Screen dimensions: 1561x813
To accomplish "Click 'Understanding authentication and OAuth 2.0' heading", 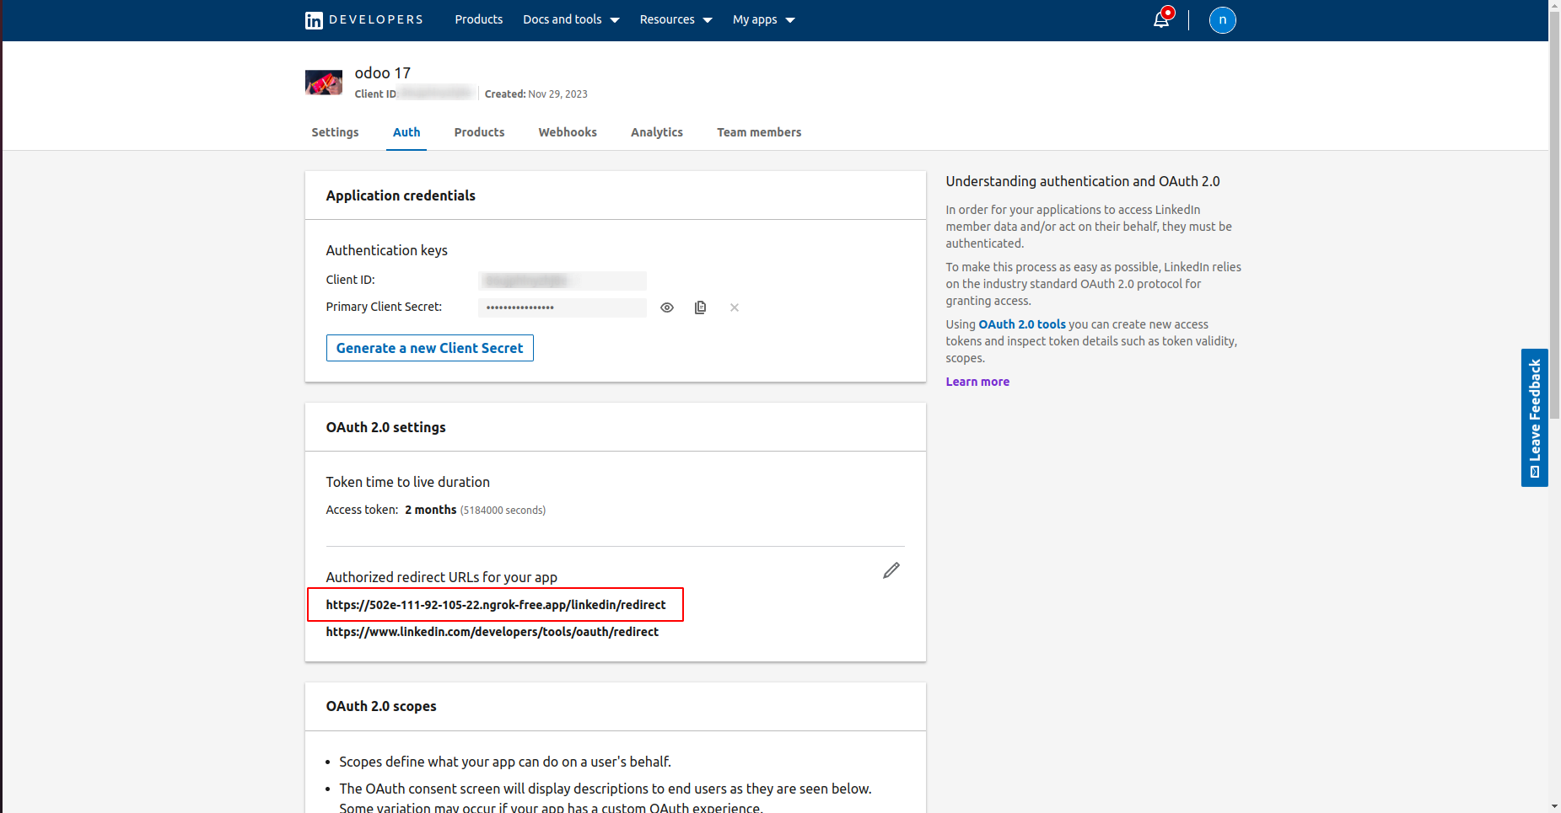I will coord(1083,181).
